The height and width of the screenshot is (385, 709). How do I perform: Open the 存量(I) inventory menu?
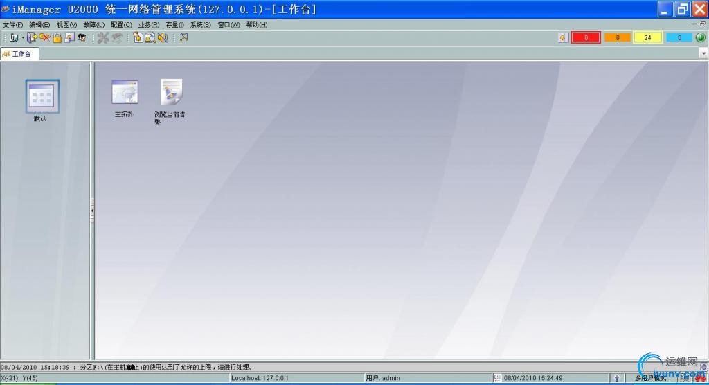tap(174, 25)
